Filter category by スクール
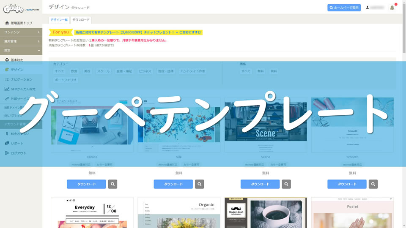The image size is (406, 228). click(x=103, y=71)
